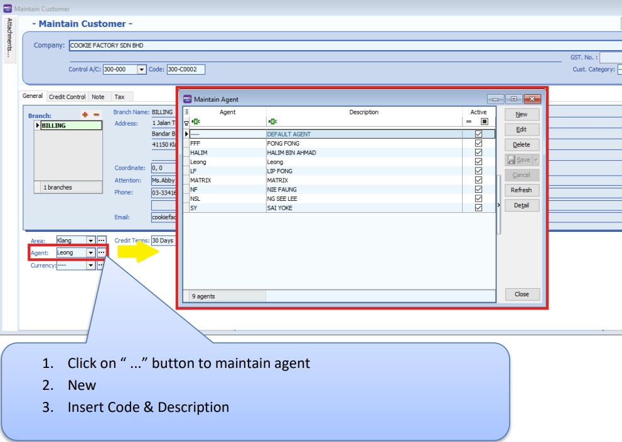Screen dimensions: 622x442
Task: Toggle Active checkbox for HALIM
Action: point(478,152)
